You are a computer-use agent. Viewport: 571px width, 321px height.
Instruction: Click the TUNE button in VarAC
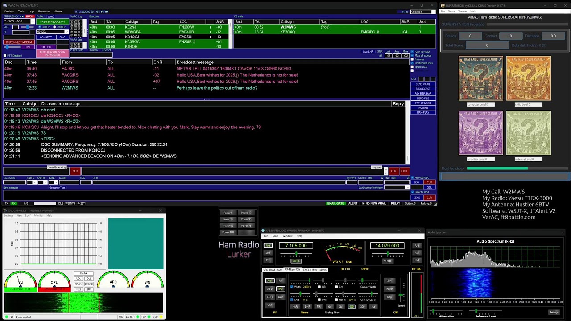click(x=28, y=47)
